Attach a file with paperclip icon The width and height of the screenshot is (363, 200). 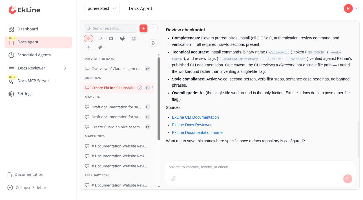173,179
